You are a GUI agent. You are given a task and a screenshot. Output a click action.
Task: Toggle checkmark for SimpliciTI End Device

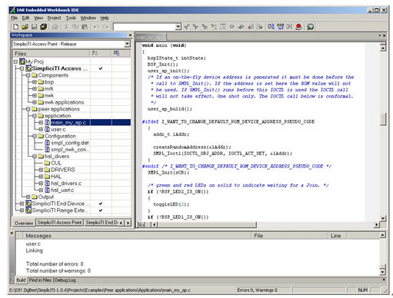click(101, 204)
